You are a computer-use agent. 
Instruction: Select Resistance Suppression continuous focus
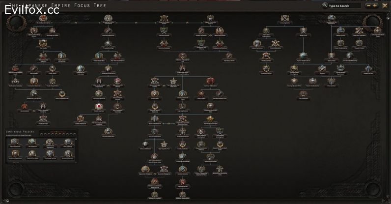pos(15,155)
